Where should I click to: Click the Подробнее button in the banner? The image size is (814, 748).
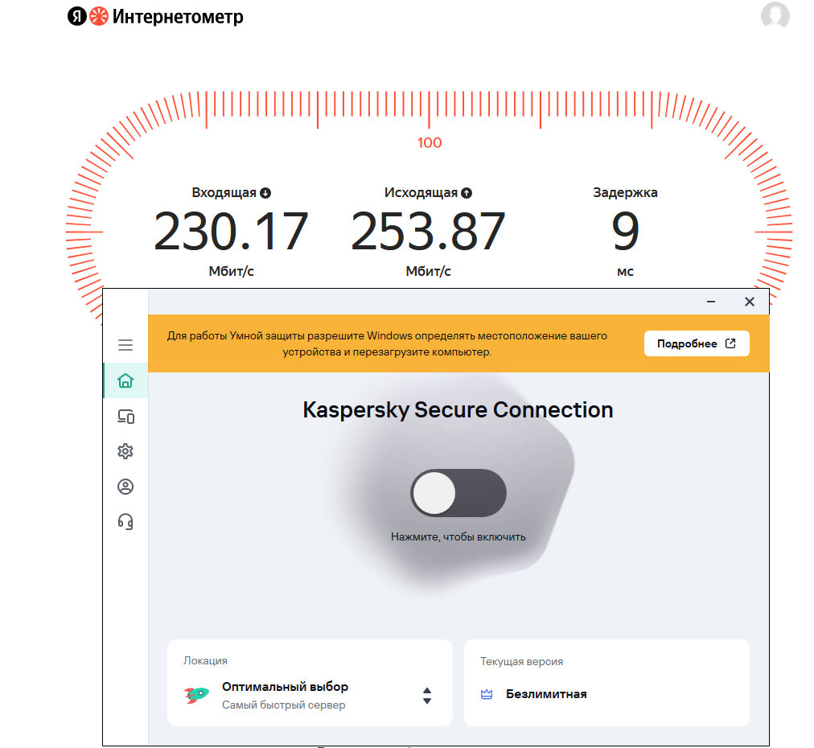(x=697, y=343)
